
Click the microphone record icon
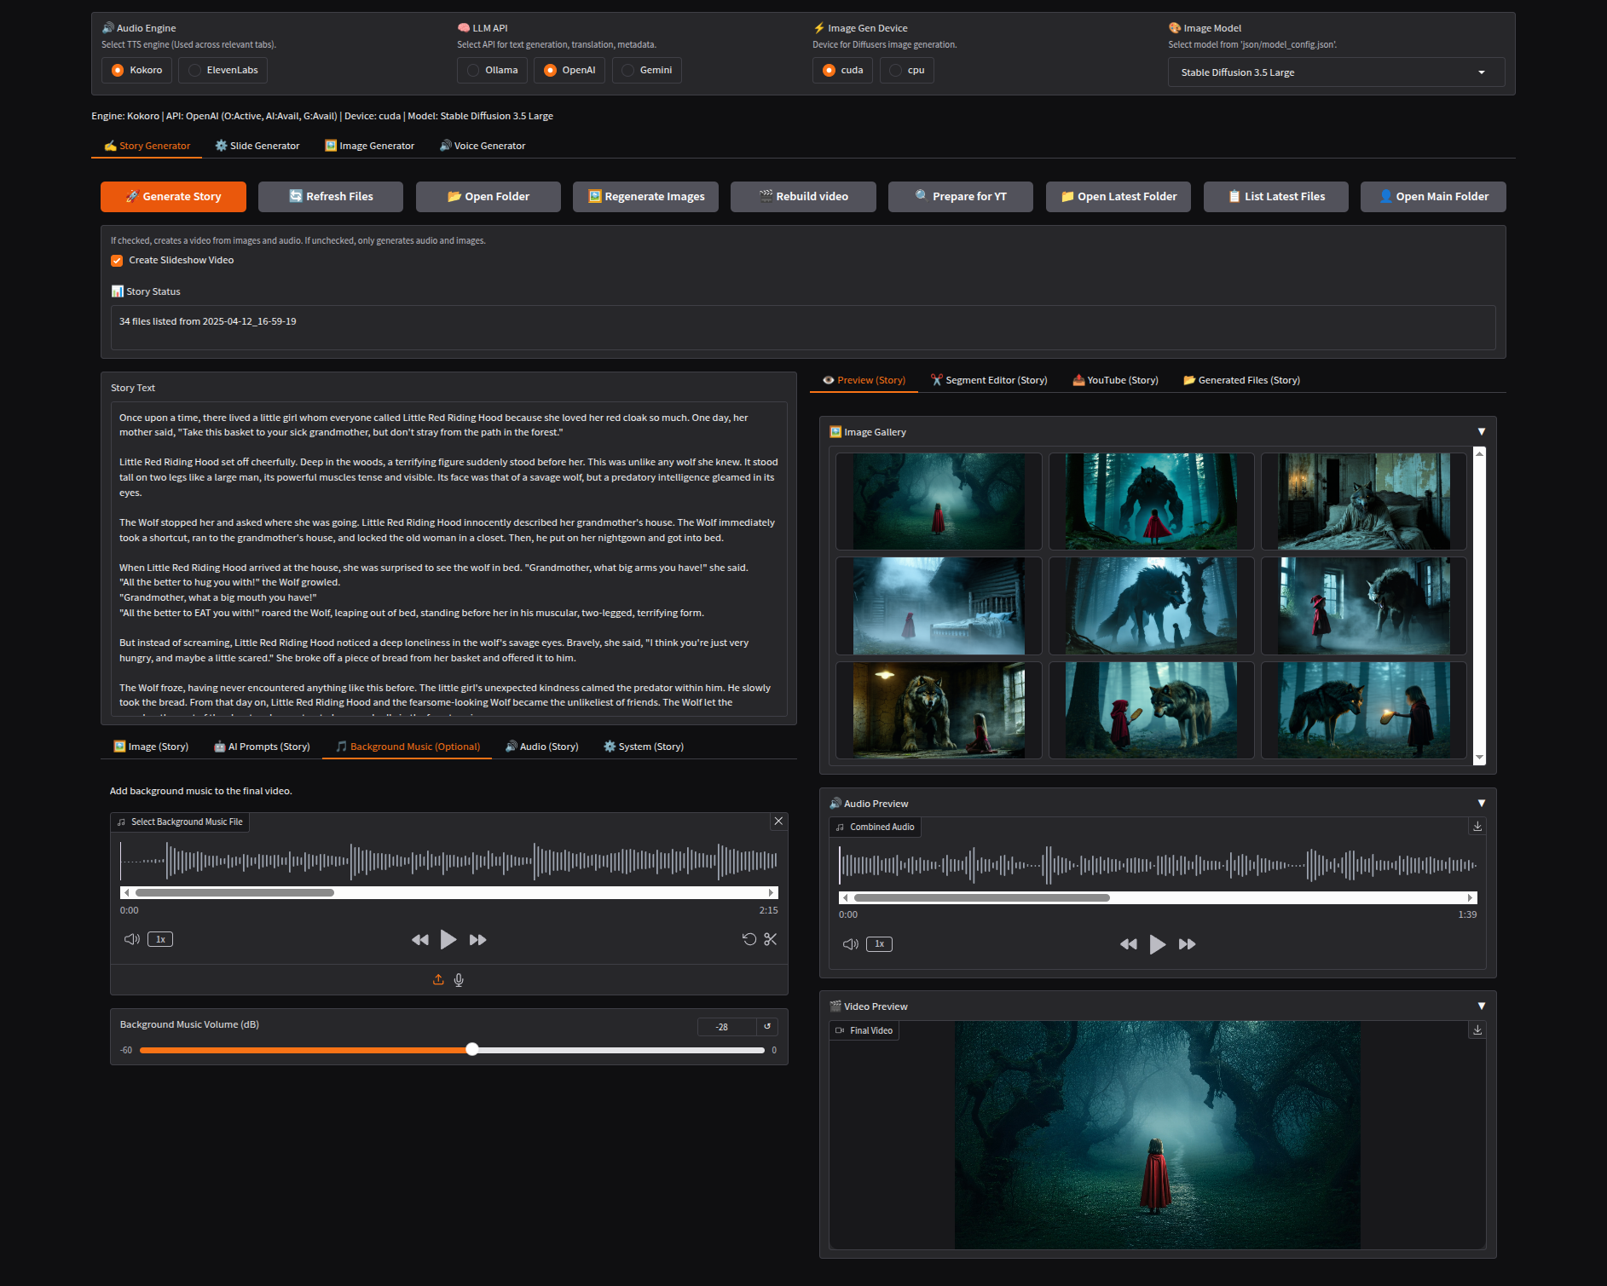click(459, 980)
